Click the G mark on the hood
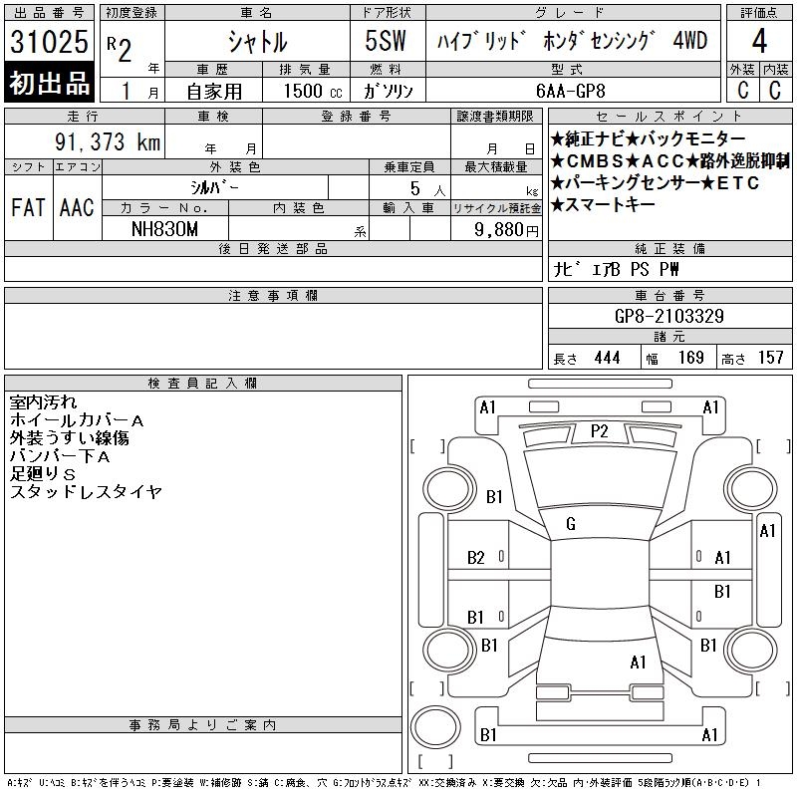797x797 pixels. click(x=571, y=524)
